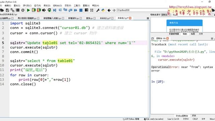Switch to the 未命名2.py editor tab
This screenshot has height=121, width=215.
[105, 18]
